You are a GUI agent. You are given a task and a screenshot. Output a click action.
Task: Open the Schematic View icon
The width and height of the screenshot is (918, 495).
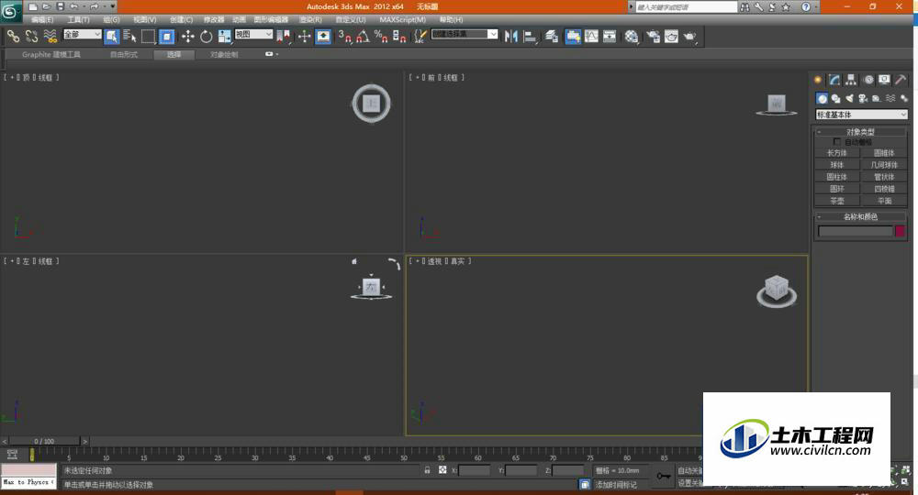tap(610, 37)
